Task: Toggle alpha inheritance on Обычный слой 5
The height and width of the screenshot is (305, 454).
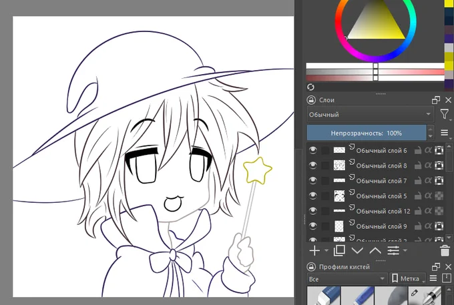Action: 428,196
